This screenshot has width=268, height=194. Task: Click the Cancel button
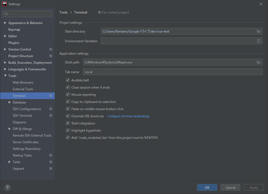tap(230, 188)
